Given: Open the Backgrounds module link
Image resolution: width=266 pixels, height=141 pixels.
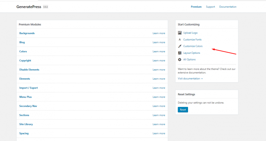Looking at the screenshot, I should point(27,33).
